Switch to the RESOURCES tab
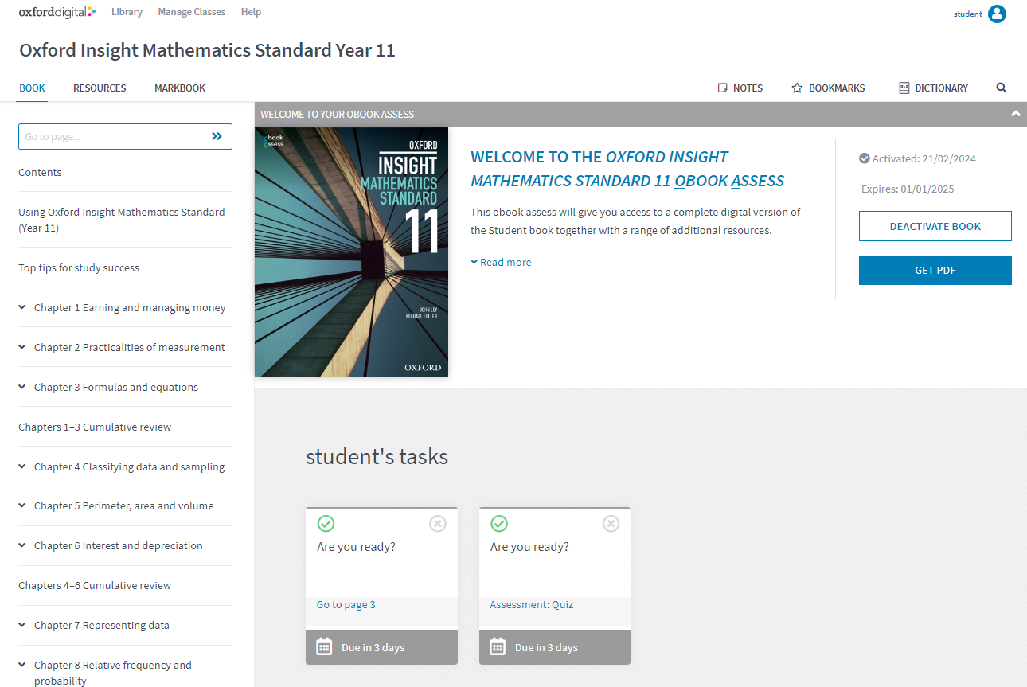1027x687 pixels. (100, 88)
